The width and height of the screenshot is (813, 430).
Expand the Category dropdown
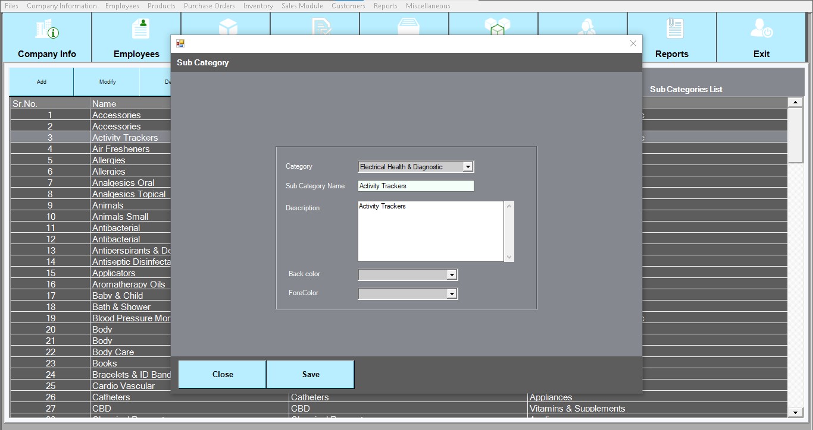point(467,167)
